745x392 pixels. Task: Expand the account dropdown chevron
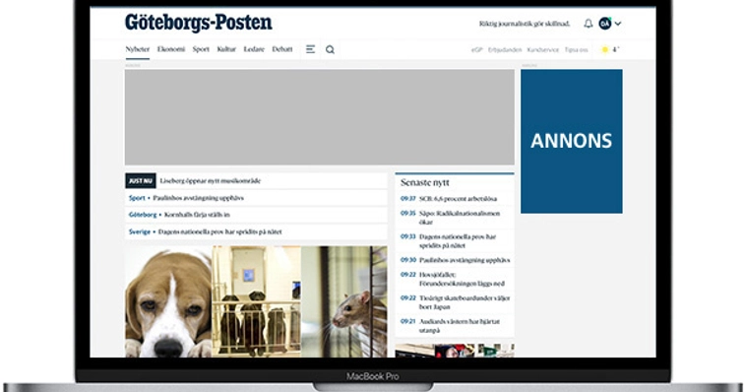point(618,24)
